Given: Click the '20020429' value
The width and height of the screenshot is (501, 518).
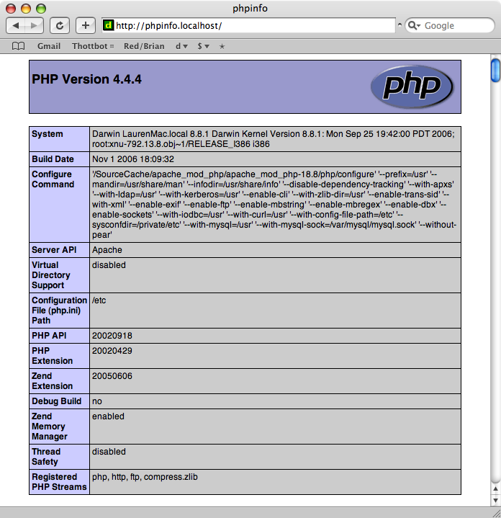Looking at the screenshot, I should pyautogui.click(x=112, y=351).
